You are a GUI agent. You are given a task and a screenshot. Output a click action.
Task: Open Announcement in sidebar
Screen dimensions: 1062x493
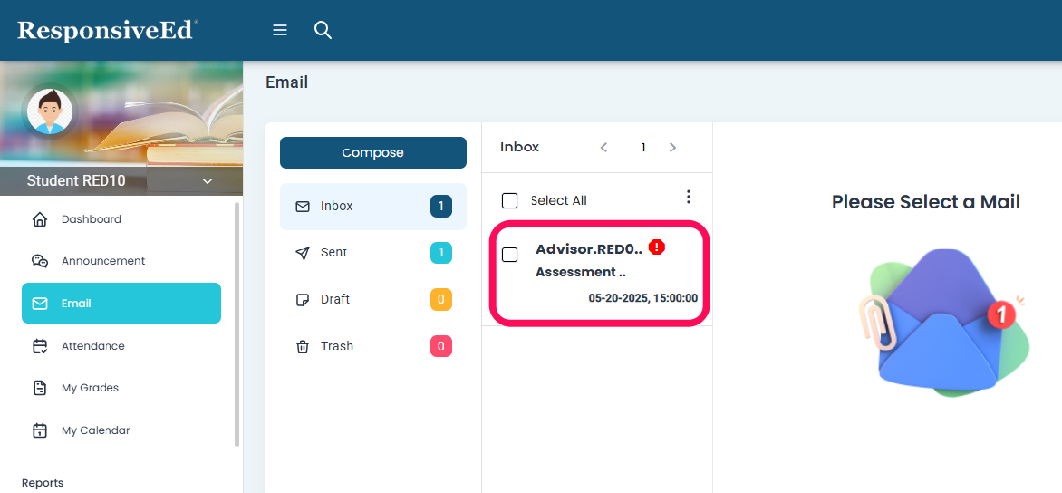tap(102, 261)
